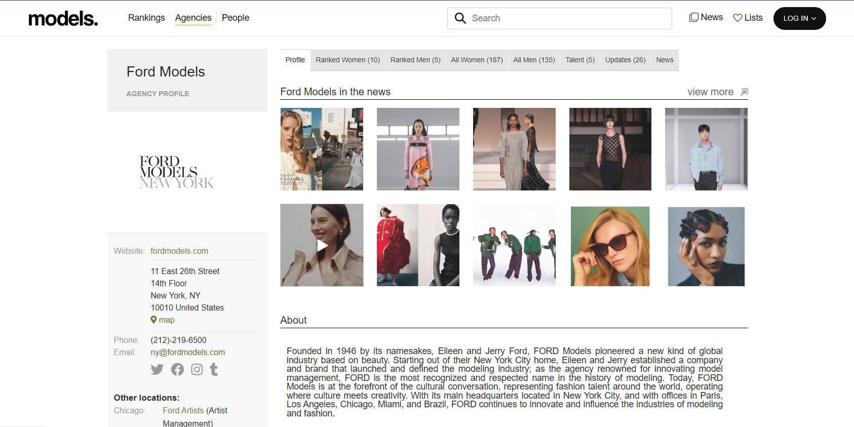Open the blonde magazine street scene thumbnail

322,149
